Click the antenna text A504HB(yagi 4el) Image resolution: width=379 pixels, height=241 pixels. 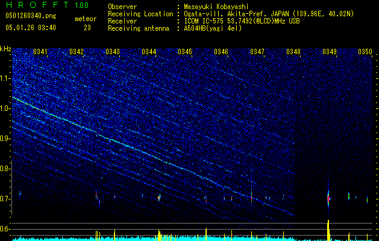(x=213, y=28)
